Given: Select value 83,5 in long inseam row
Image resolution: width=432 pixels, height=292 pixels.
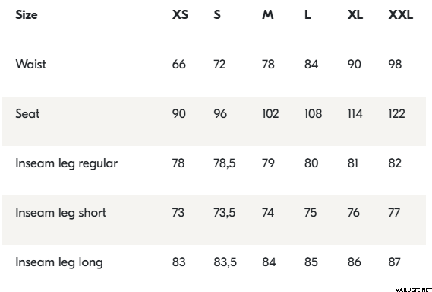Looking at the screenshot, I should pyautogui.click(x=225, y=262).
